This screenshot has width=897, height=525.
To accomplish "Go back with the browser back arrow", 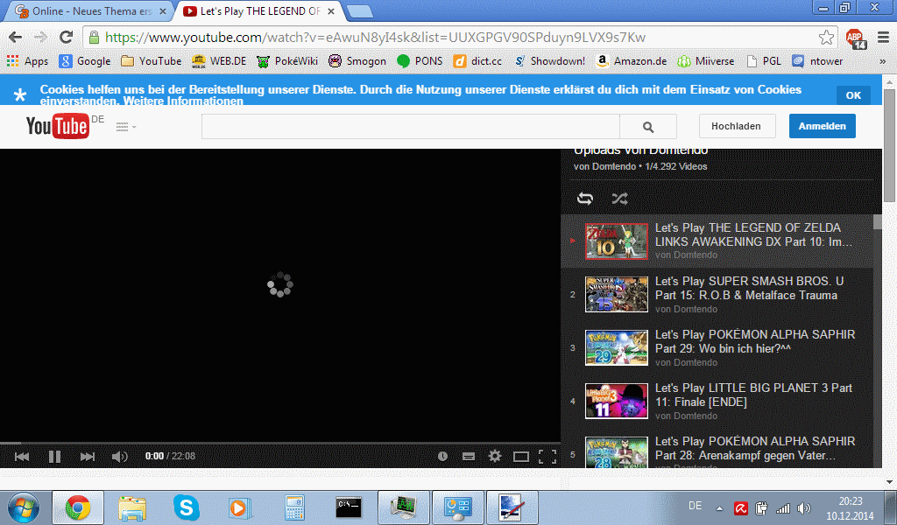I will [x=16, y=38].
